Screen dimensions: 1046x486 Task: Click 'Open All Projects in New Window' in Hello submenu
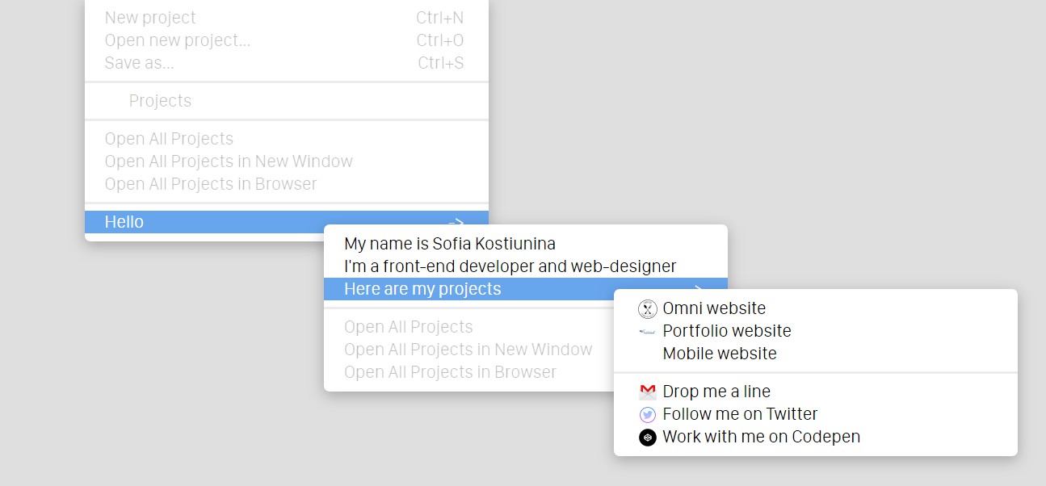click(468, 350)
